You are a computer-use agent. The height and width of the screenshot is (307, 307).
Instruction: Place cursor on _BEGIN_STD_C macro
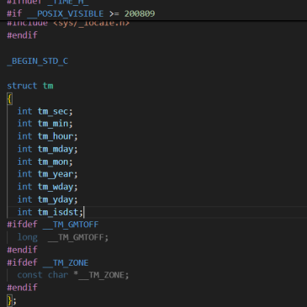pyautogui.click(x=37, y=61)
